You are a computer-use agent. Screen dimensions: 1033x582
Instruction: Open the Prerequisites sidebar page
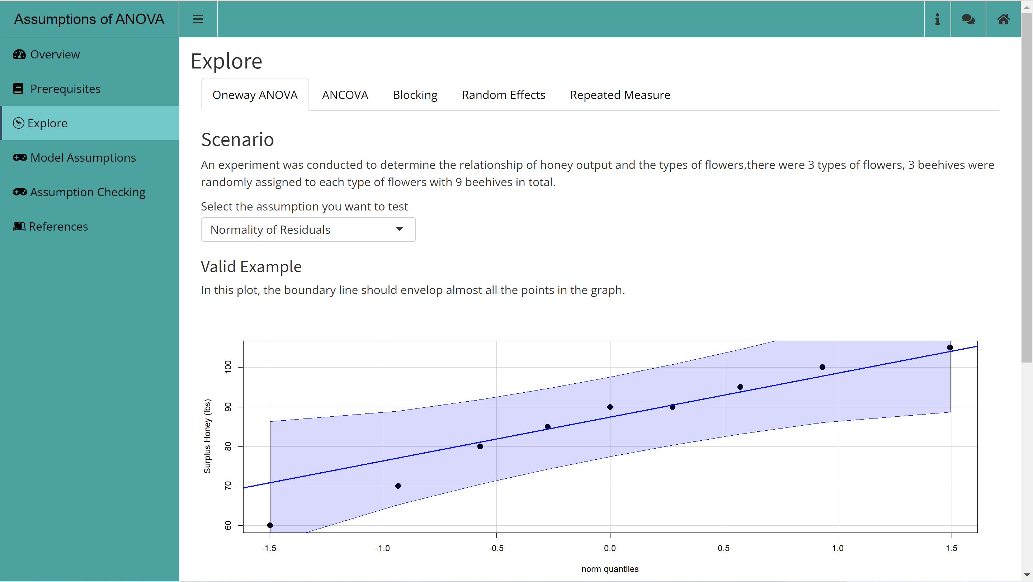click(89, 89)
